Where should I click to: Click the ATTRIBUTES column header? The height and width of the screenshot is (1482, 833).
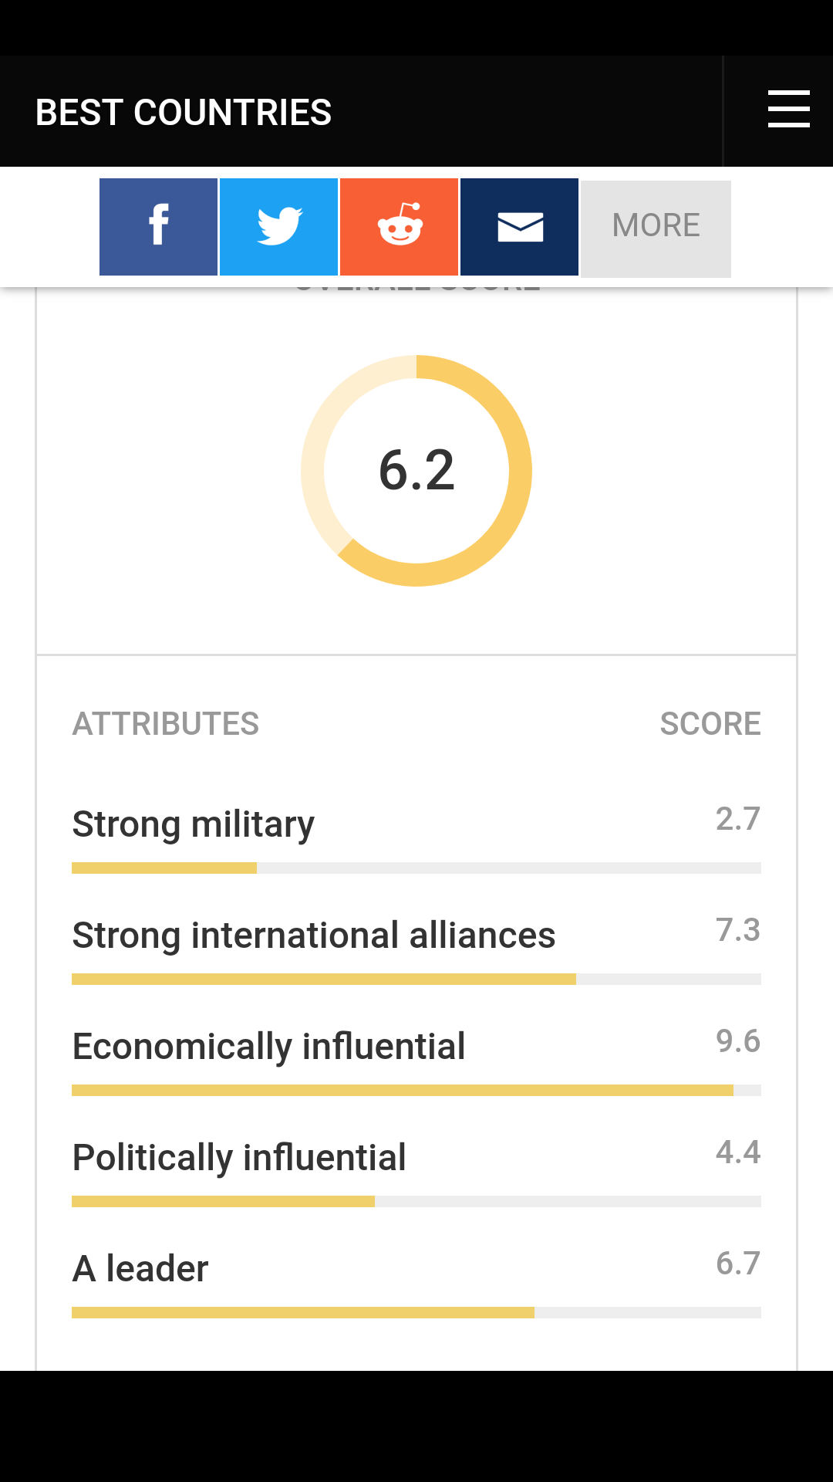click(x=166, y=724)
